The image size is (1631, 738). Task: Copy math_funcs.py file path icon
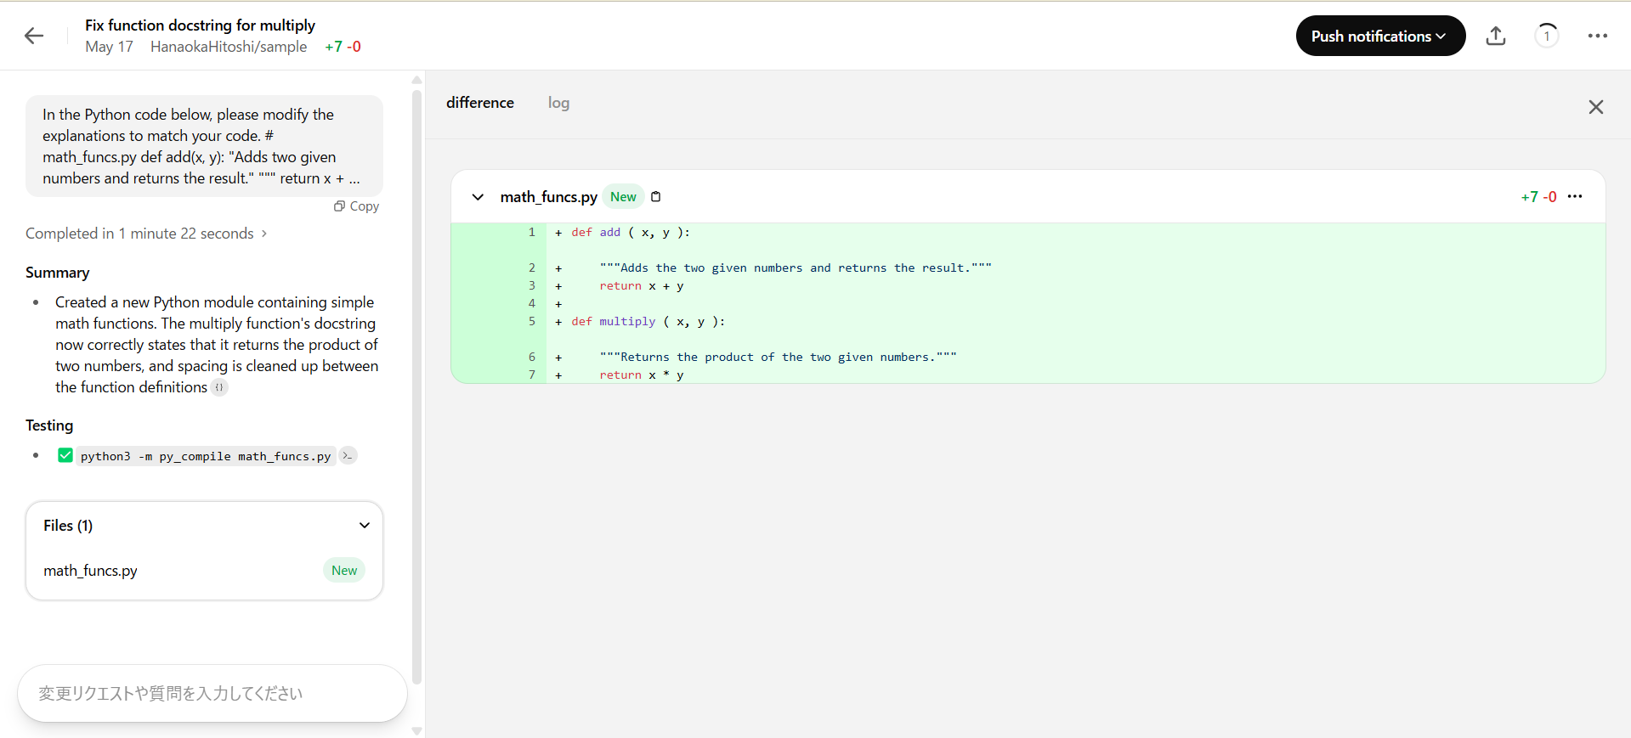pos(656,197)
